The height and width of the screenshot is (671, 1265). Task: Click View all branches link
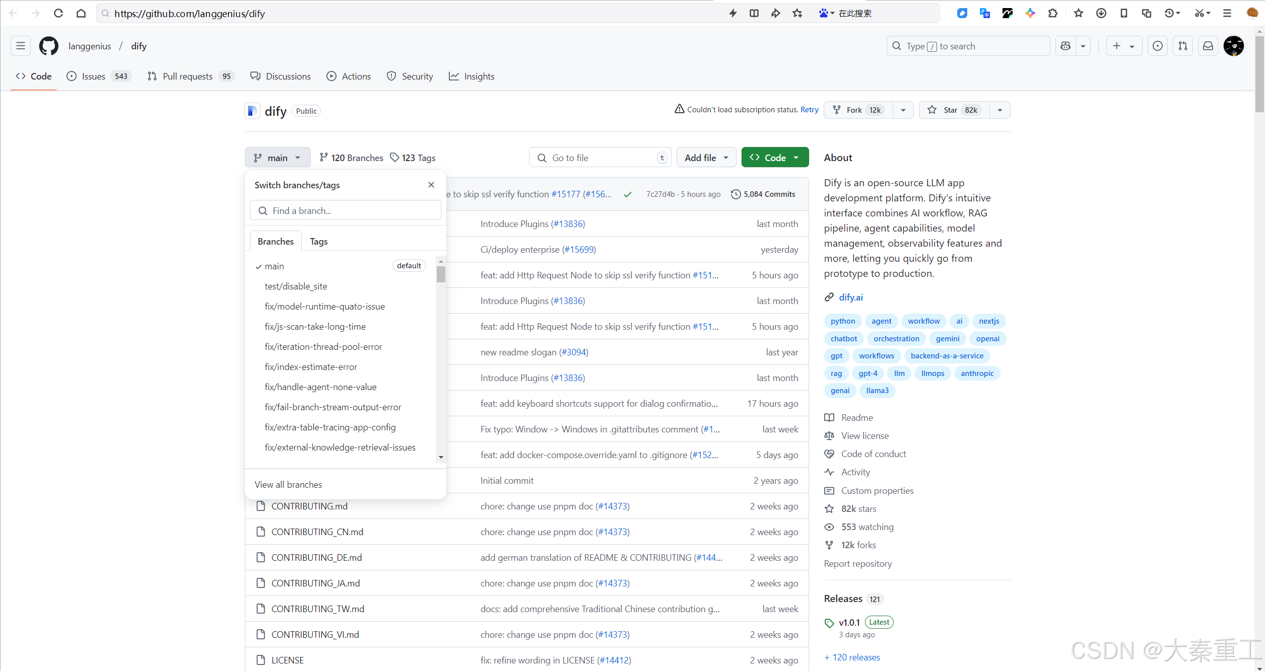288,485
